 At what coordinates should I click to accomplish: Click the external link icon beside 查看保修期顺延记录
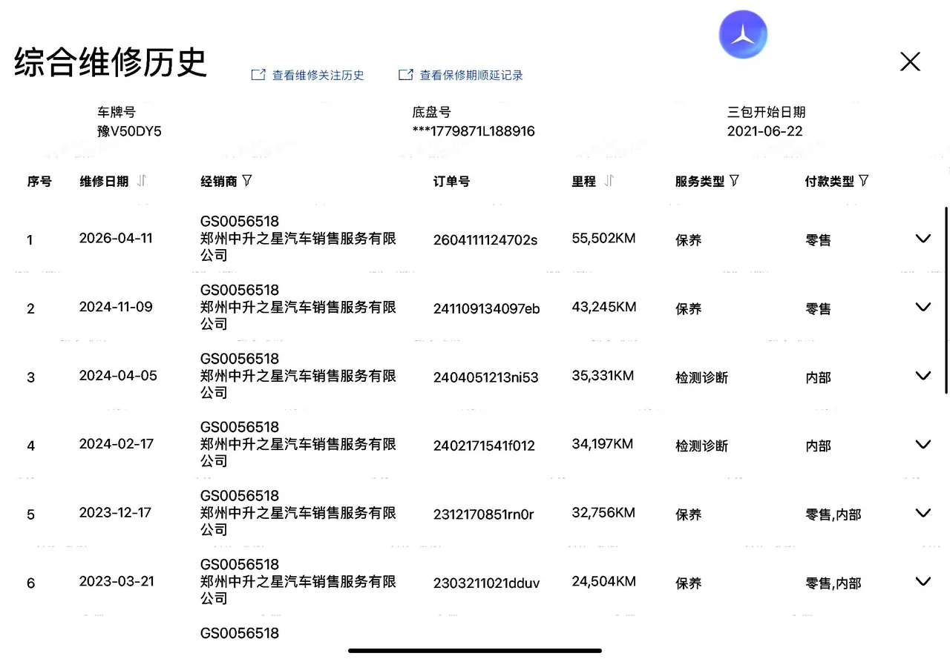click(405, 75)
